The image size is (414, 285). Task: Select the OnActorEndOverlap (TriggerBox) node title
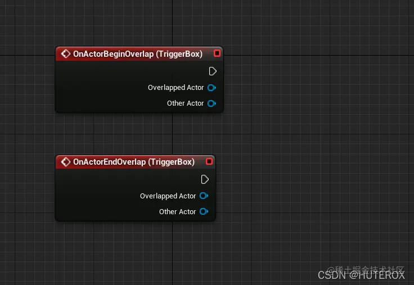coord(134,162)
